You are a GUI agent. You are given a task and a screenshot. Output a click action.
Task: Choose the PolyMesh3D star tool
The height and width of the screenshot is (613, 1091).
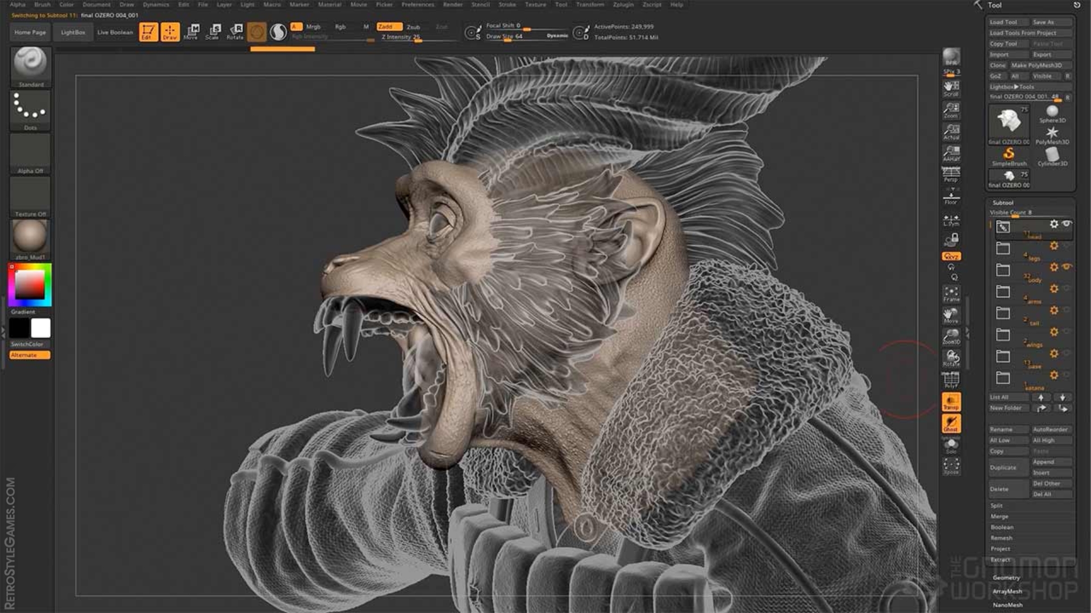tap(1052, 132)
